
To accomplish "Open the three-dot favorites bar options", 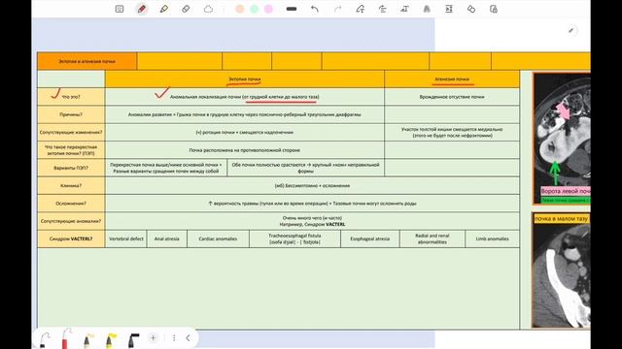I will tap(174, 338).
